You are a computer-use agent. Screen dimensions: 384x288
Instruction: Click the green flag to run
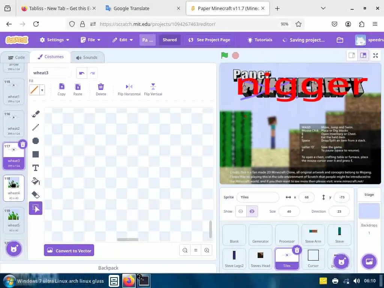(224, 55)
